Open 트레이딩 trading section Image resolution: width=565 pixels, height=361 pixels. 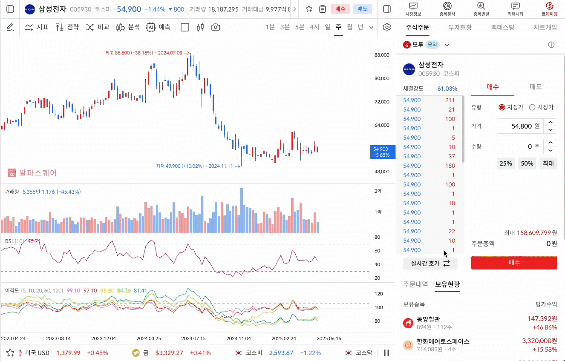point(549,9)
